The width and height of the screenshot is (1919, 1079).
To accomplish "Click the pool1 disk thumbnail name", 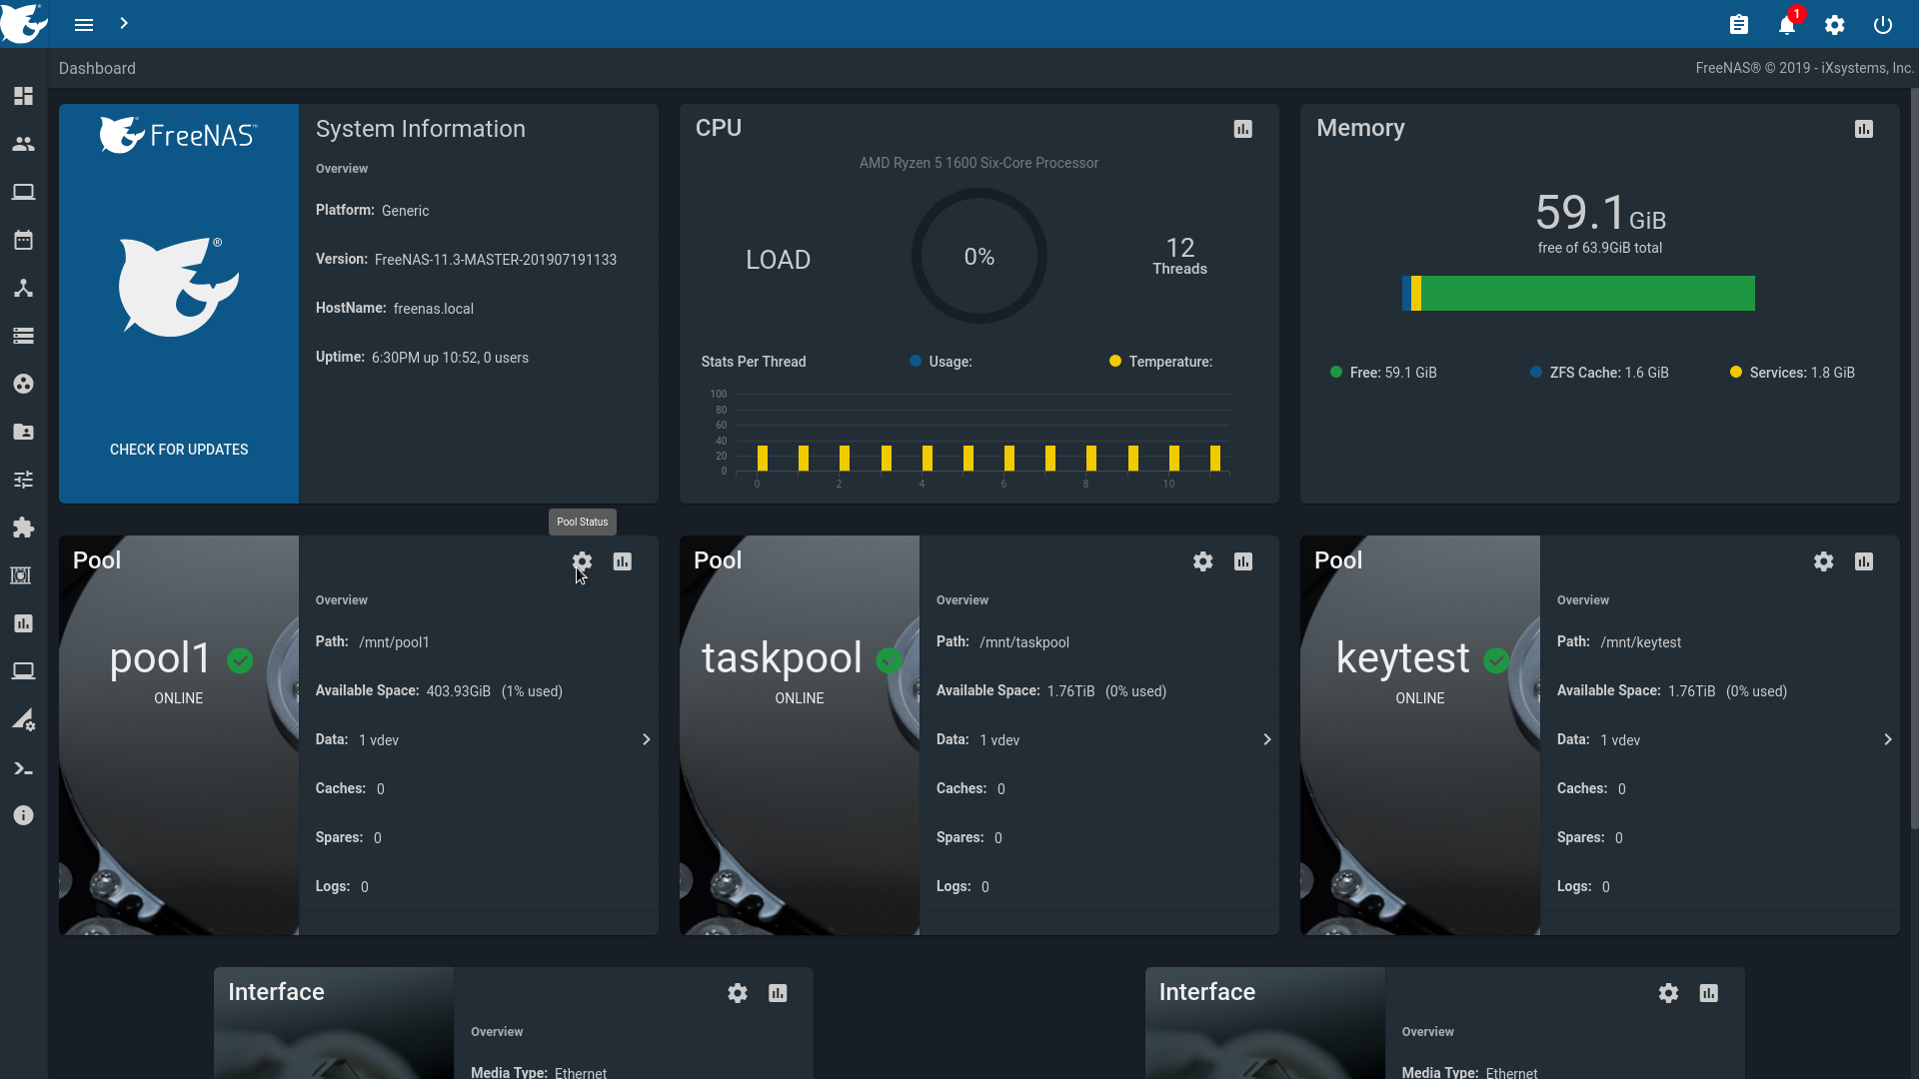I will point(160,658).
